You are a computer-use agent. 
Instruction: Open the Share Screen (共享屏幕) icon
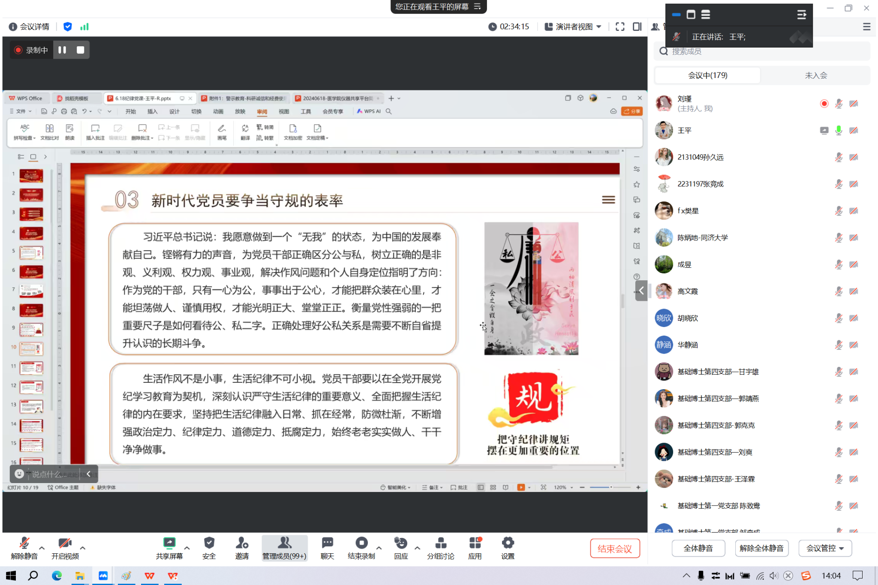[x=169, y=543]
